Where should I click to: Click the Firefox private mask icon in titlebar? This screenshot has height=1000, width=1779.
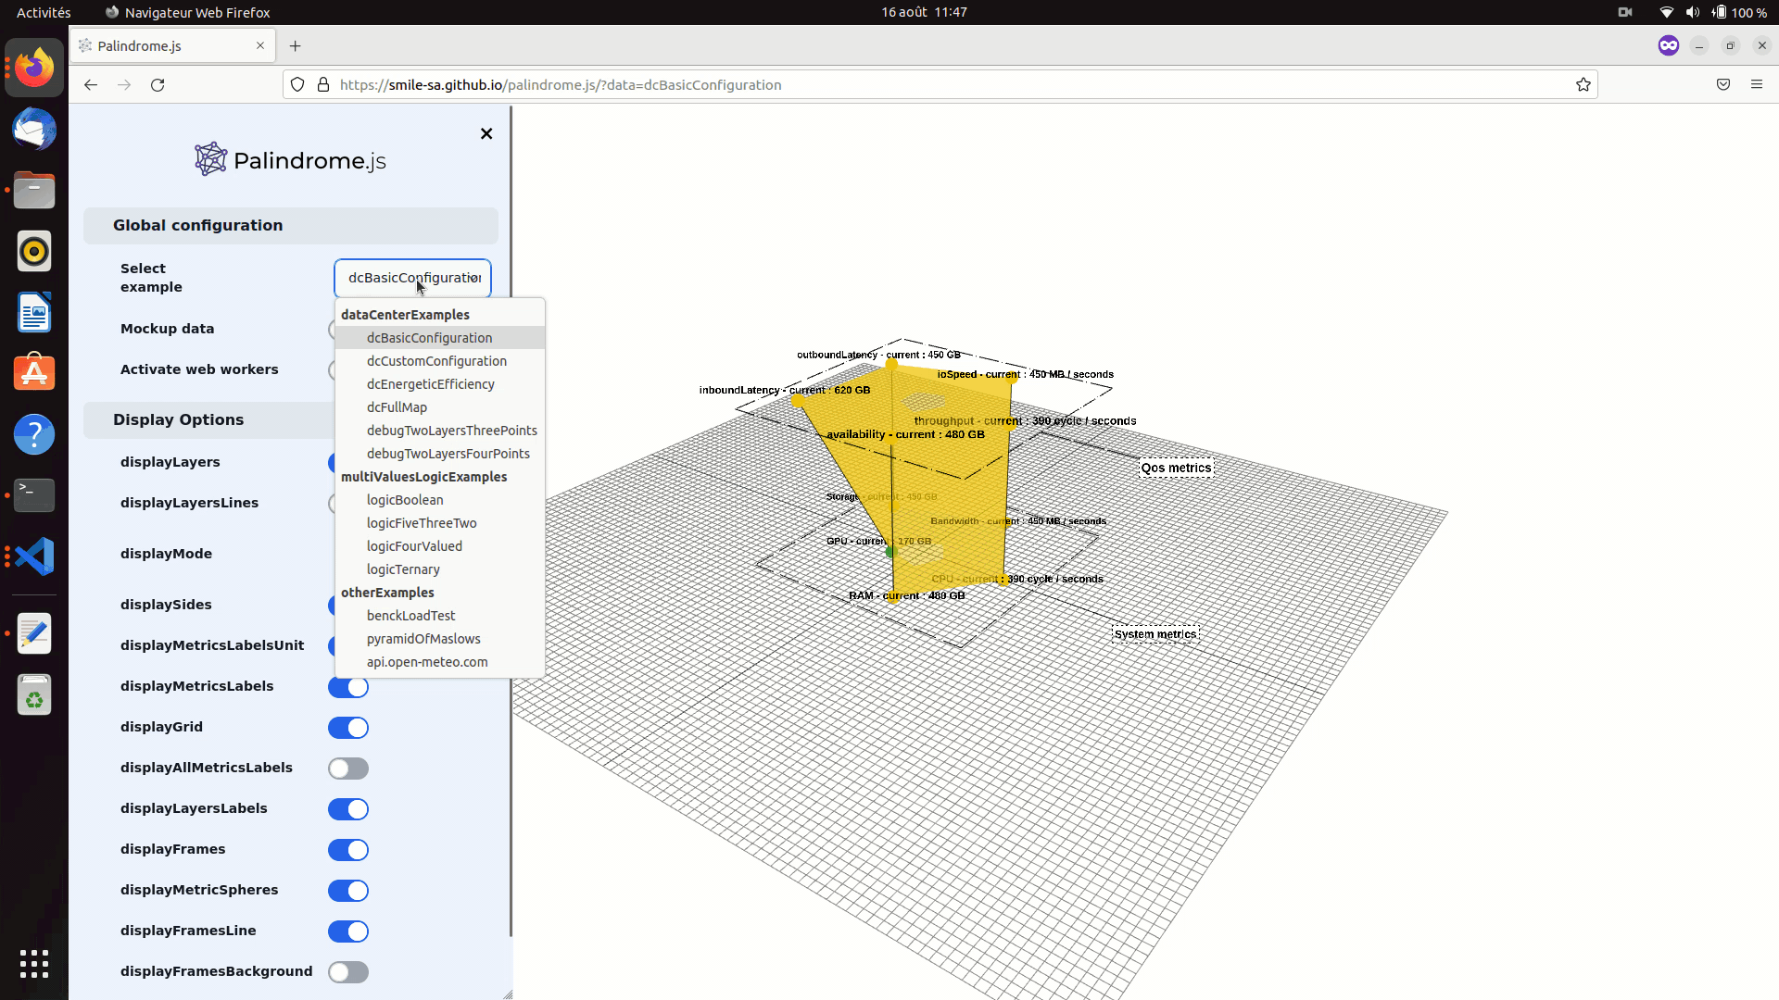pyautogui.click(x=1669, y=45)
